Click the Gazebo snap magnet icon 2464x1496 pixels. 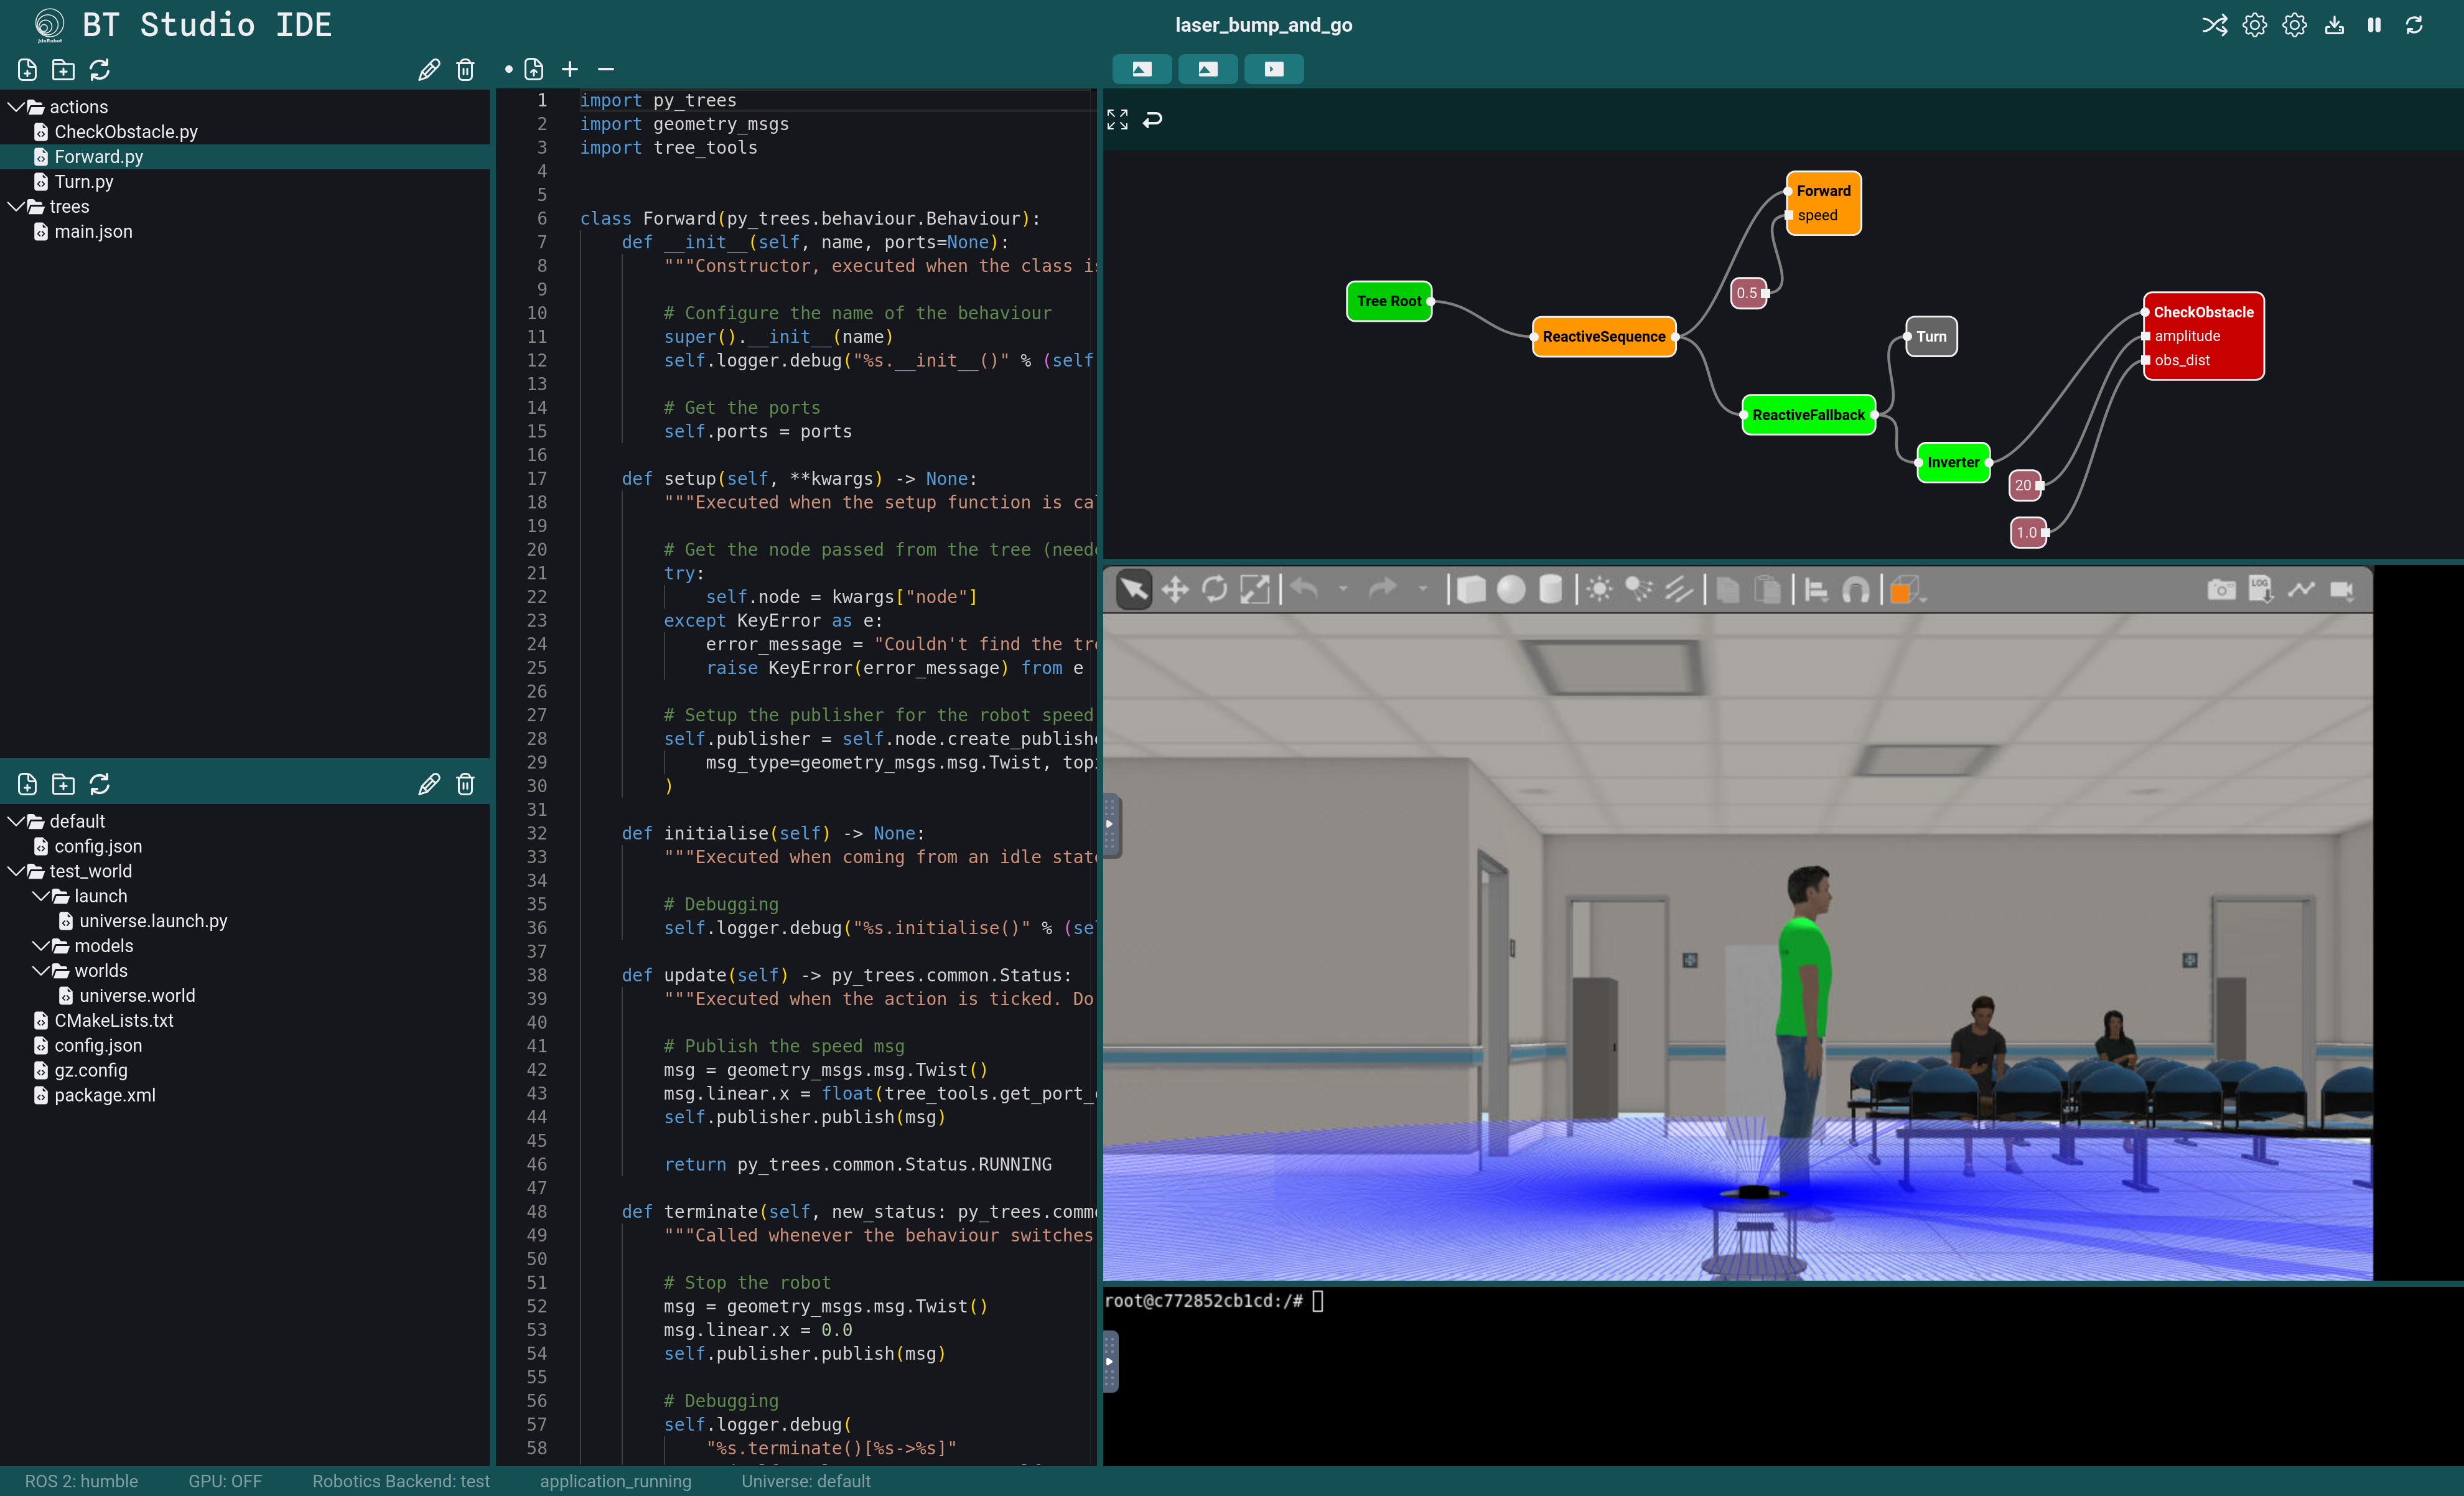[x=1856, y=589]
